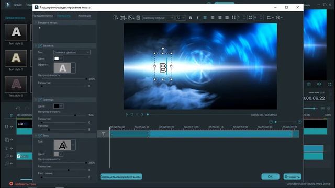
Task: Click the white fill color swatch
Action: click(x=57, y=58)
